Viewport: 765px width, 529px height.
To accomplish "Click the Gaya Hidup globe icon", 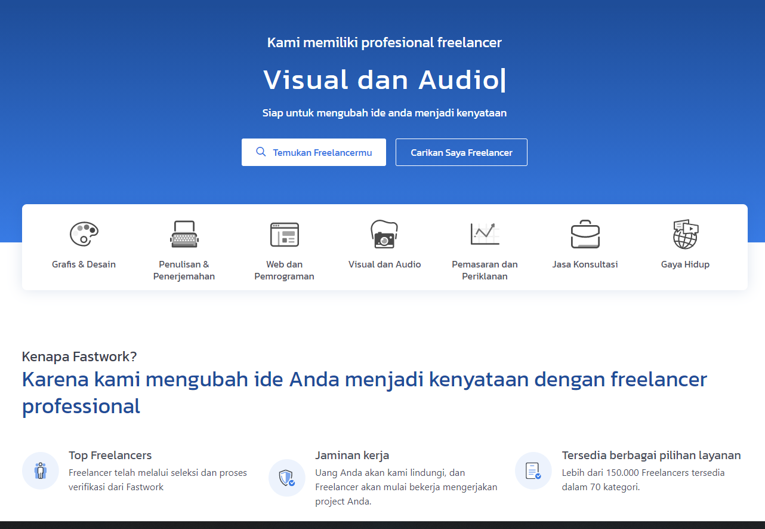I will pos(685,234).
